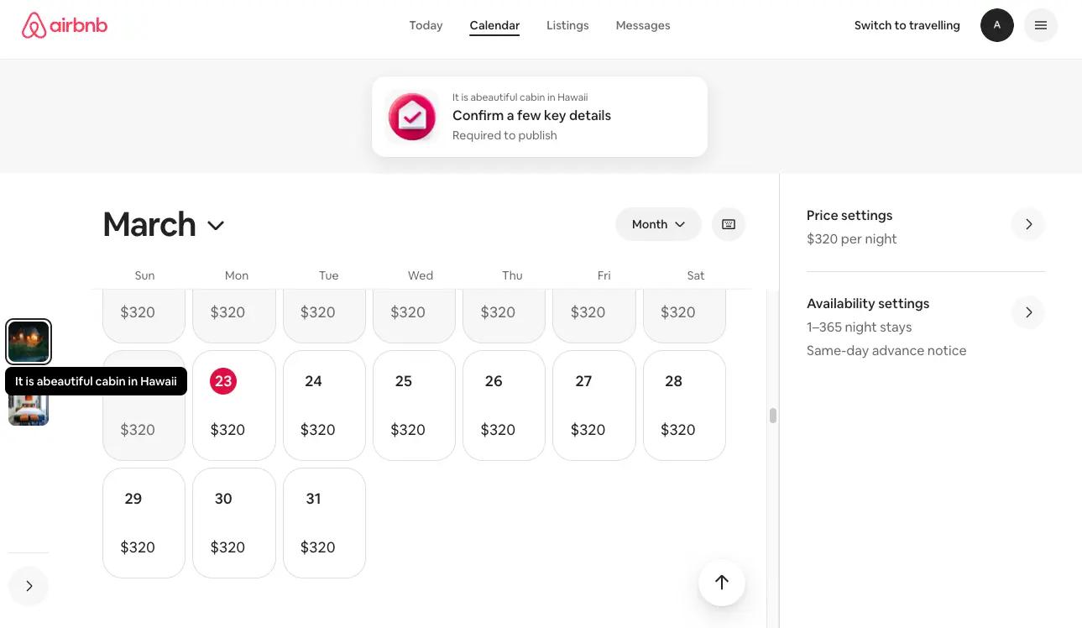The width and height of the screenshot is (1082, 628).
Task: Switch to the Listings tab
Action: [x=567, y=25]
